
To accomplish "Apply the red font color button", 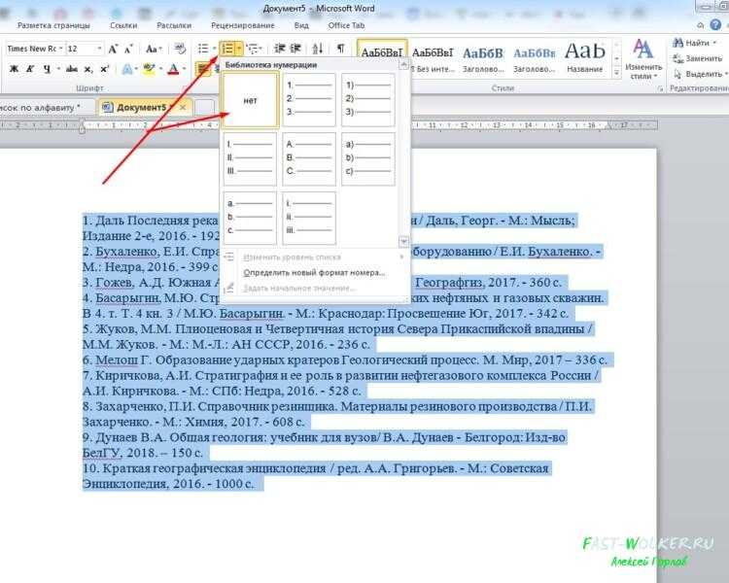I will tap(173, 69).
